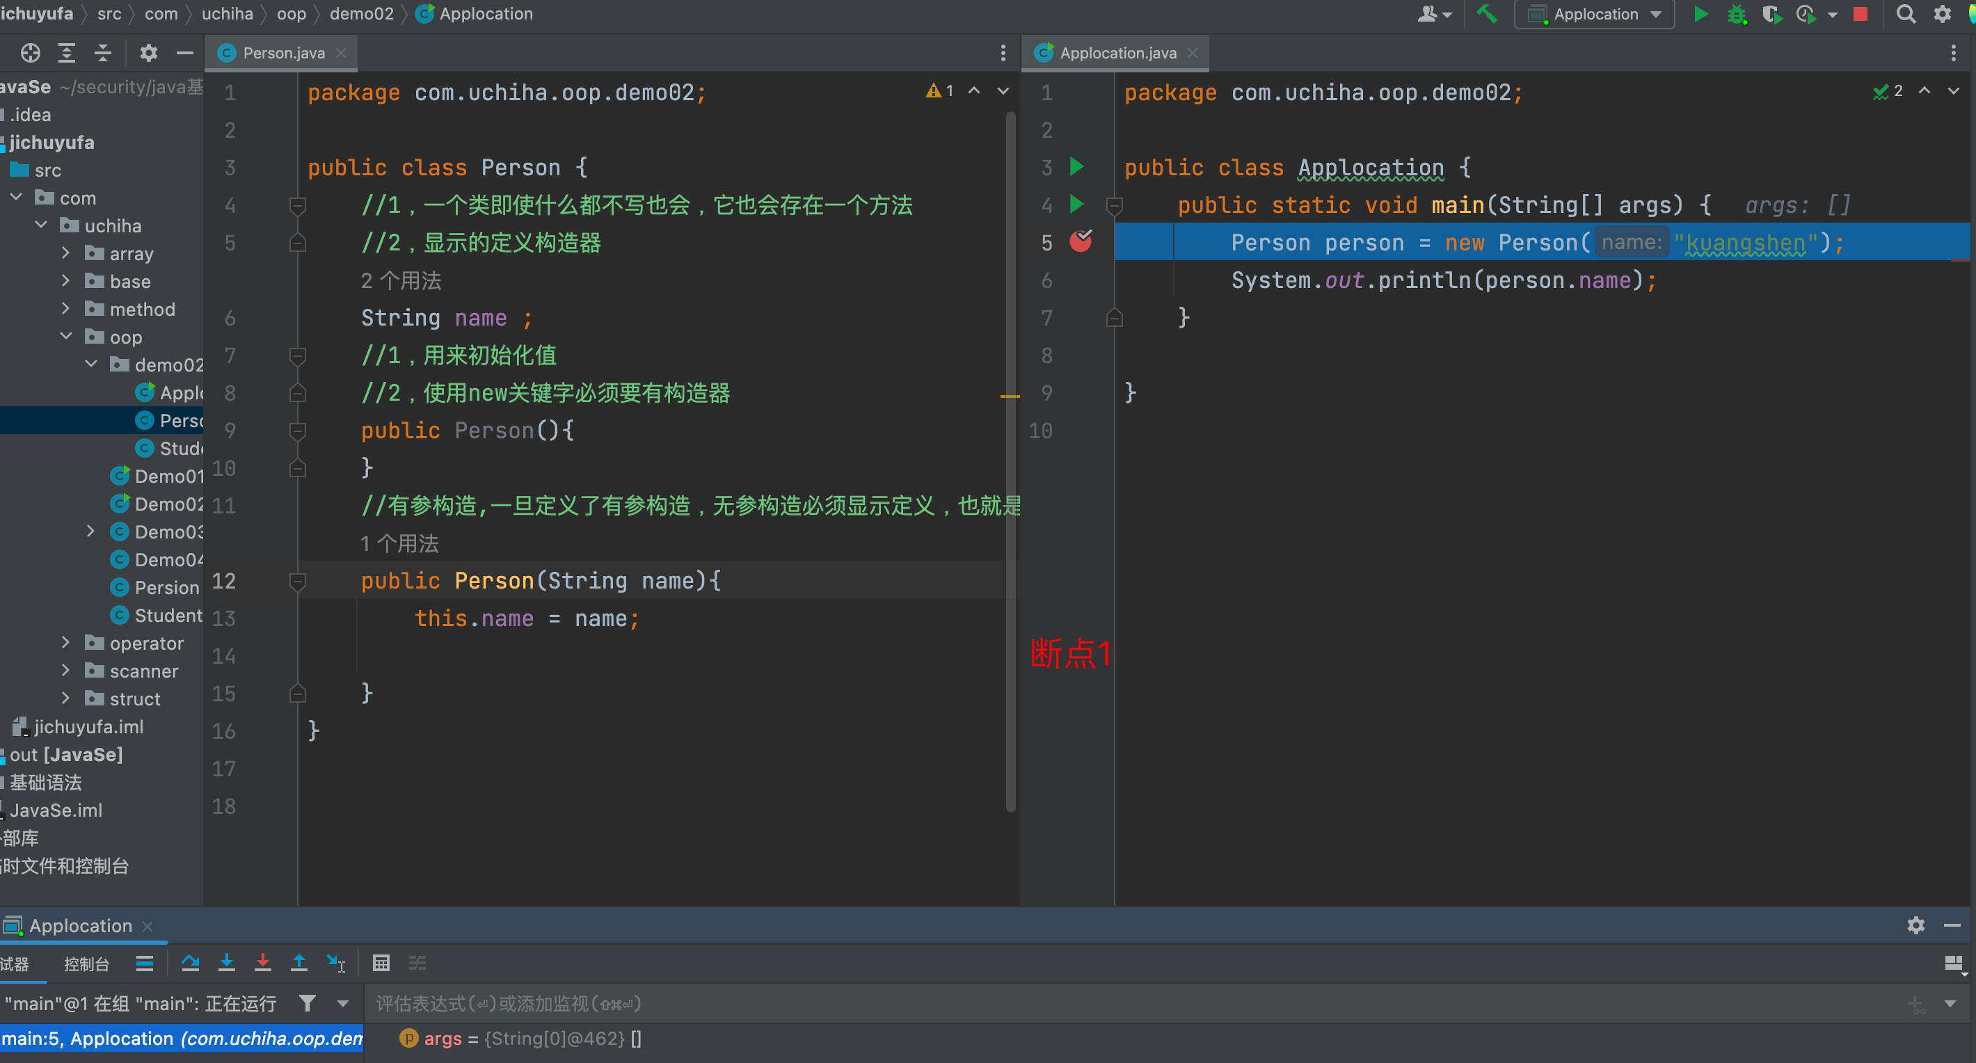Open left editor tab options menu
This screenshot has width=1976, height=1063.
pos(1003,53)
